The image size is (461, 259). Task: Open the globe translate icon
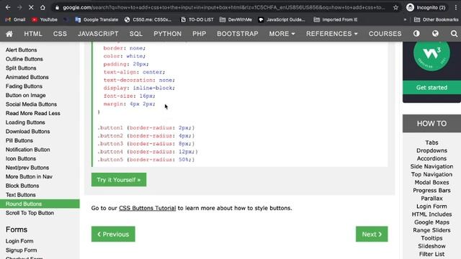coord(435,34)
